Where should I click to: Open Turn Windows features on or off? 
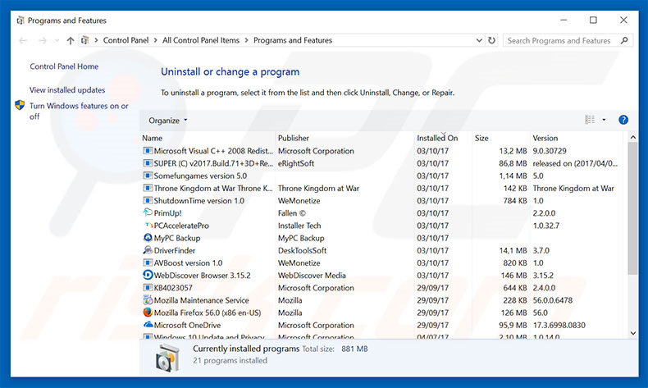79,112
